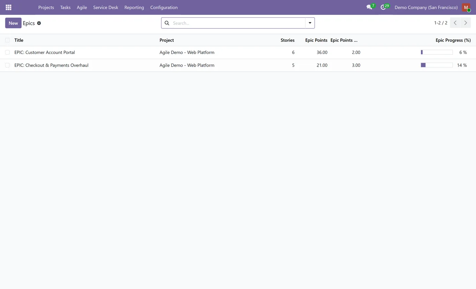The height and width of the screenshot is (289, 476).
Task: Sort by Epic Progress (%) column header
Action: pyautogui.click(x=453, y=40)
